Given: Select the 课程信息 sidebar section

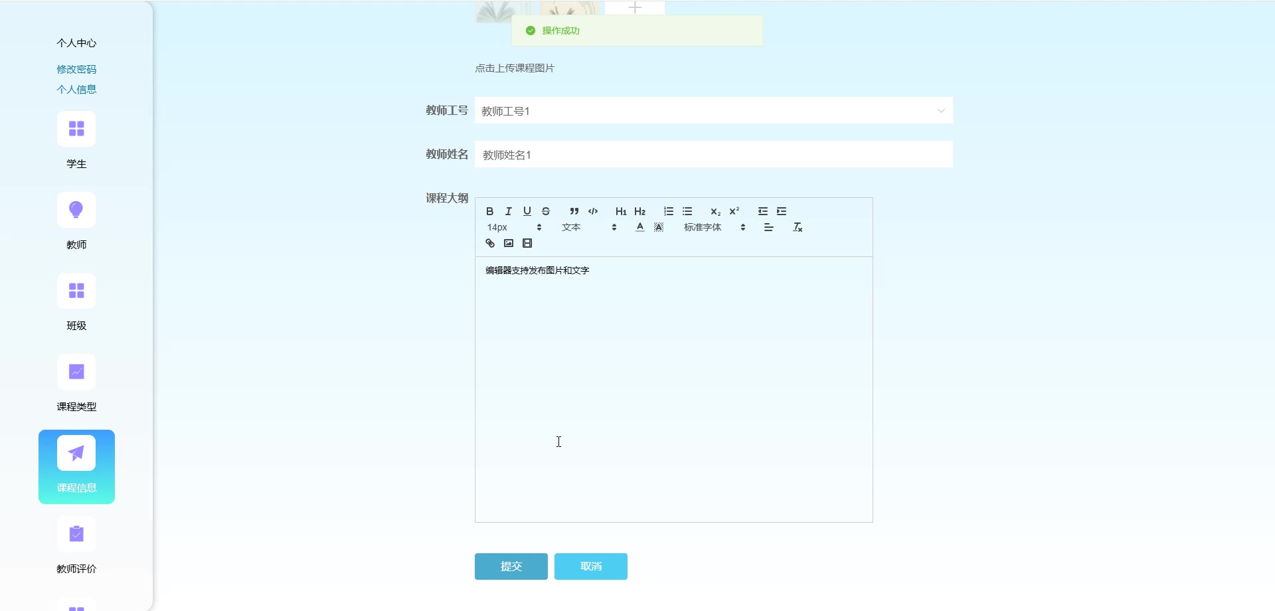Looking at the screenshot, I should 76,467.
